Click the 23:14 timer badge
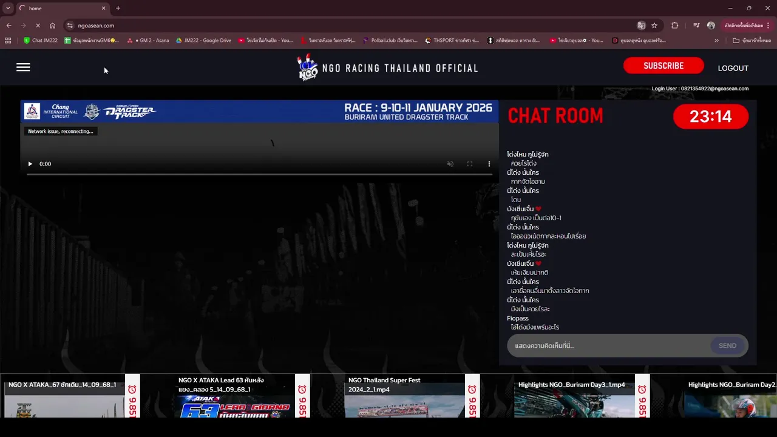 click(711, 117)
